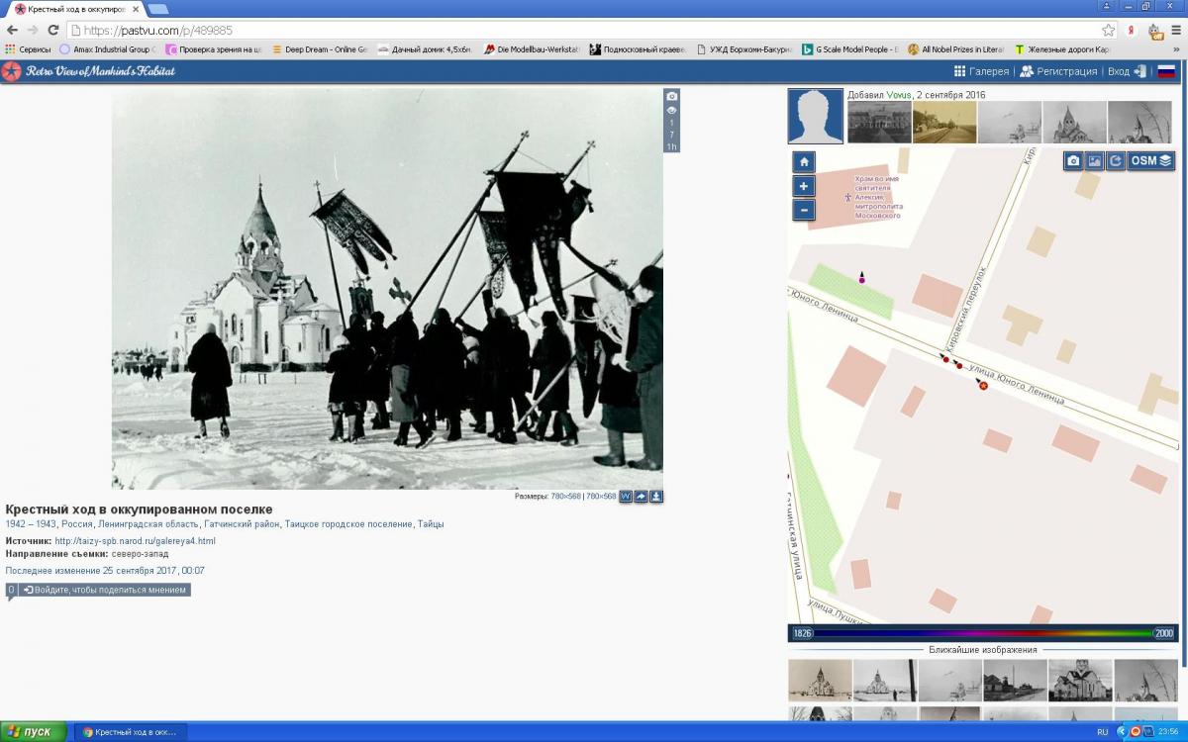Open the taizy-spb.narod.ru source link

click(x=135, y=541)
